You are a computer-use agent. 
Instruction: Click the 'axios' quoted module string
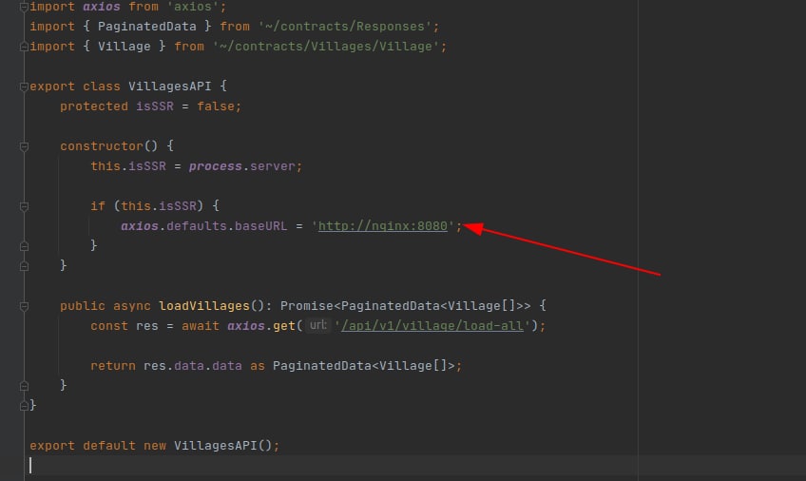click(x=193, y=7)
